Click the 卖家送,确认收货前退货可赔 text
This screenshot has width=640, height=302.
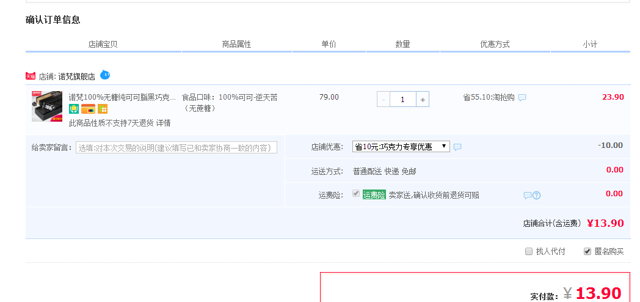pos(434,196)
